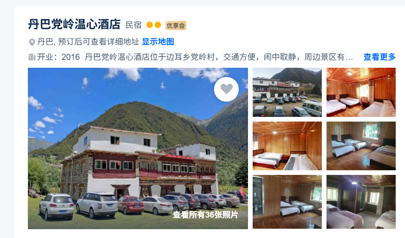
Task: Open thumbnail of hotel parking lot view
Action: tap(287, 92)
